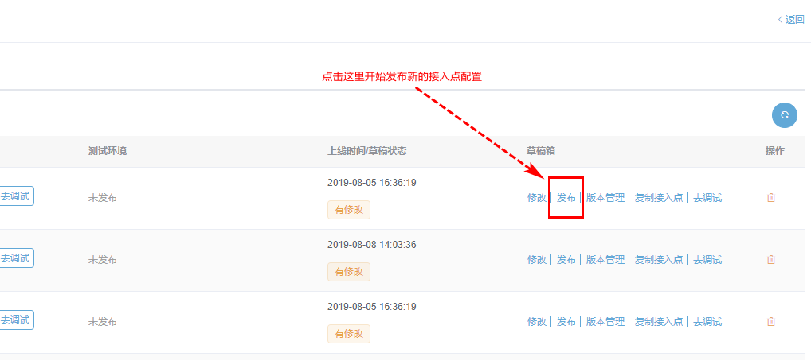Image resolution: width=811 pixels, height=360 pixels.
Task: Click 未发布 in the first table row
Action: coord(103,198)
